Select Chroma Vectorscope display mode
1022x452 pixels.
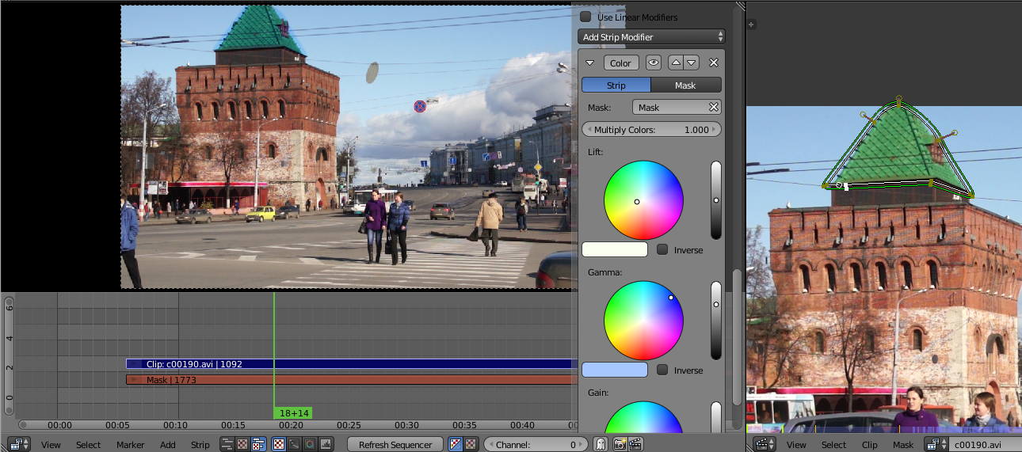point(310,444)
